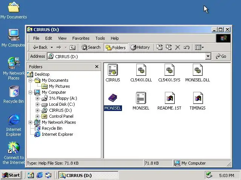241x180 pixels.
Task: Close the Folders pane
Action: point(97,67)
